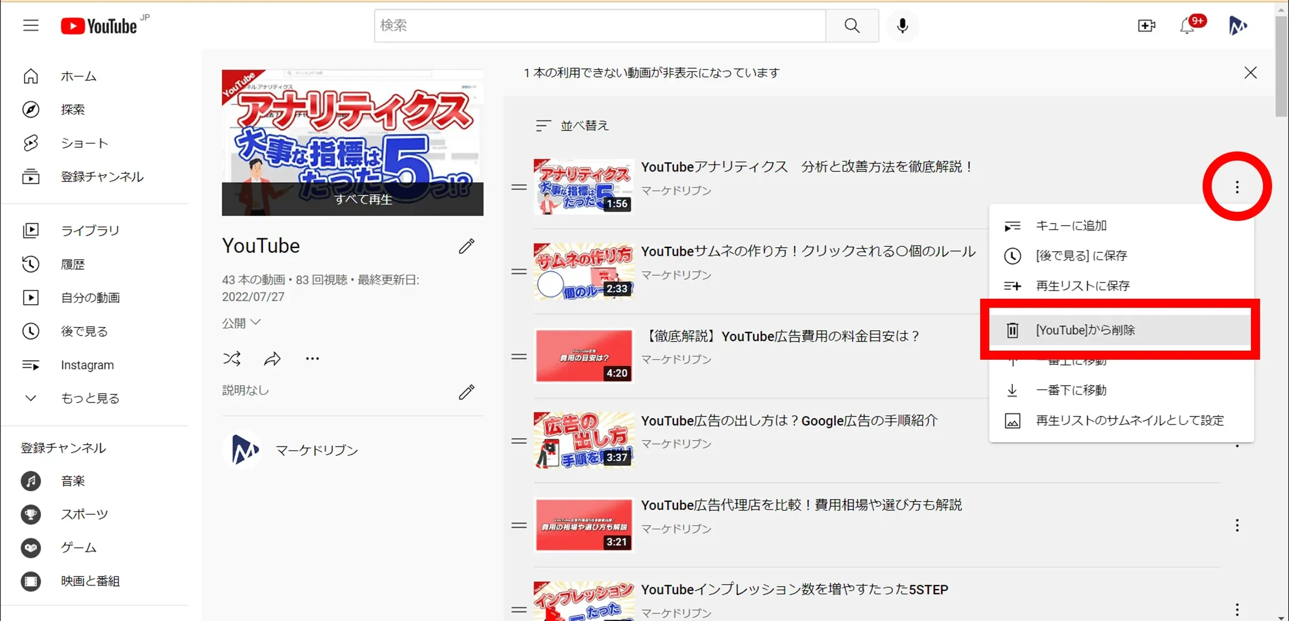Select 再生リストのサムネイルとして設定

(x=1121, y=421)
